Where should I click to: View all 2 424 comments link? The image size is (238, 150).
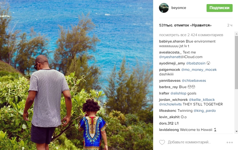pos(191,35)
